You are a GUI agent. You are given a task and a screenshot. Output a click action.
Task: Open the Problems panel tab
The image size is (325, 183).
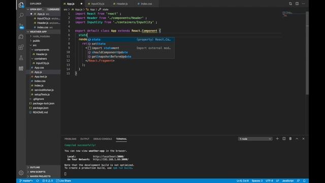[70, 139]
